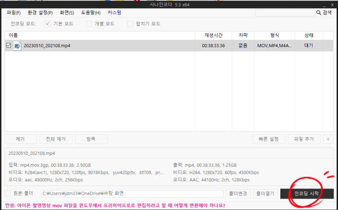The height and width of the screenshot is (210, 338).
Task: Click the 전체 제거 button
Action: pyautogui.click(x=56, y=139)
